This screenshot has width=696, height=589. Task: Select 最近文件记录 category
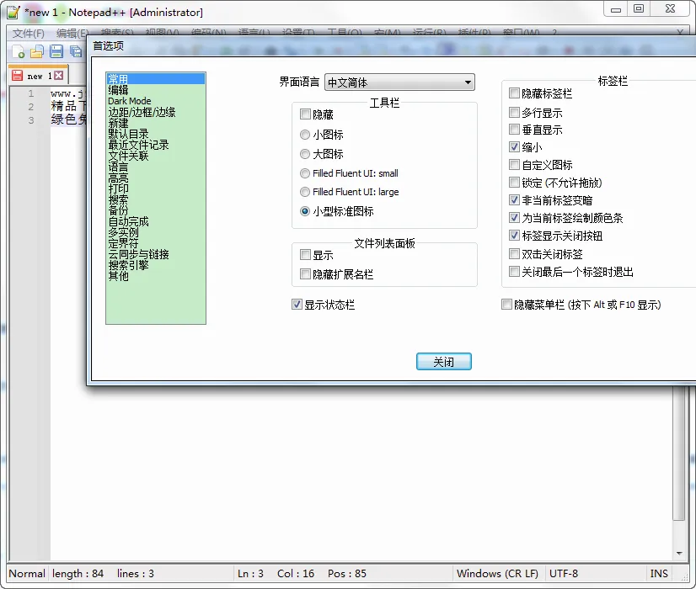tap(156, 145)
